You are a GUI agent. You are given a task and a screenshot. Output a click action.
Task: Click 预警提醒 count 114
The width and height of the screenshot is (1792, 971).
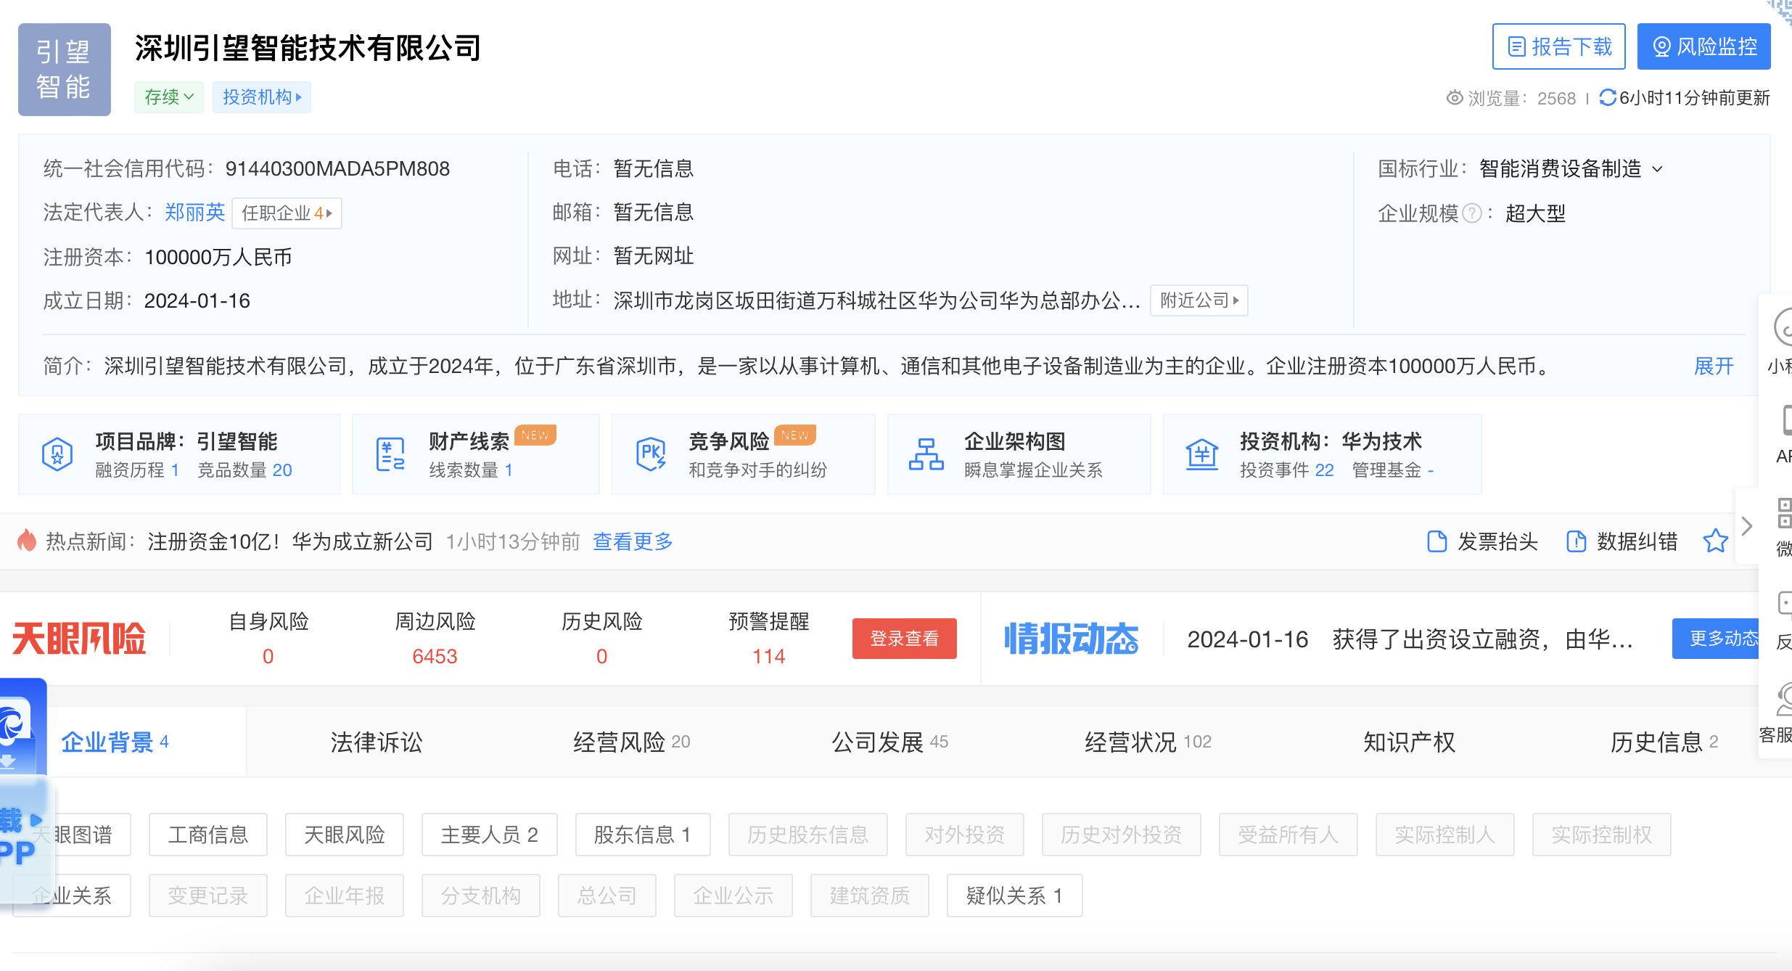pos(769,656)
